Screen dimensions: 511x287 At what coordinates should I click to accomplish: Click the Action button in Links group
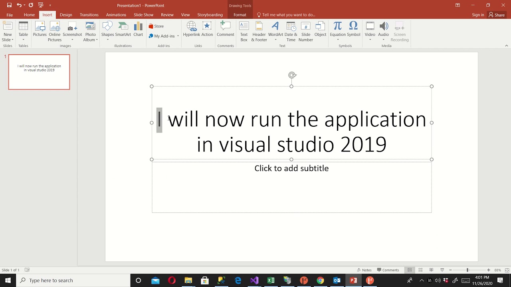point(207,29)
